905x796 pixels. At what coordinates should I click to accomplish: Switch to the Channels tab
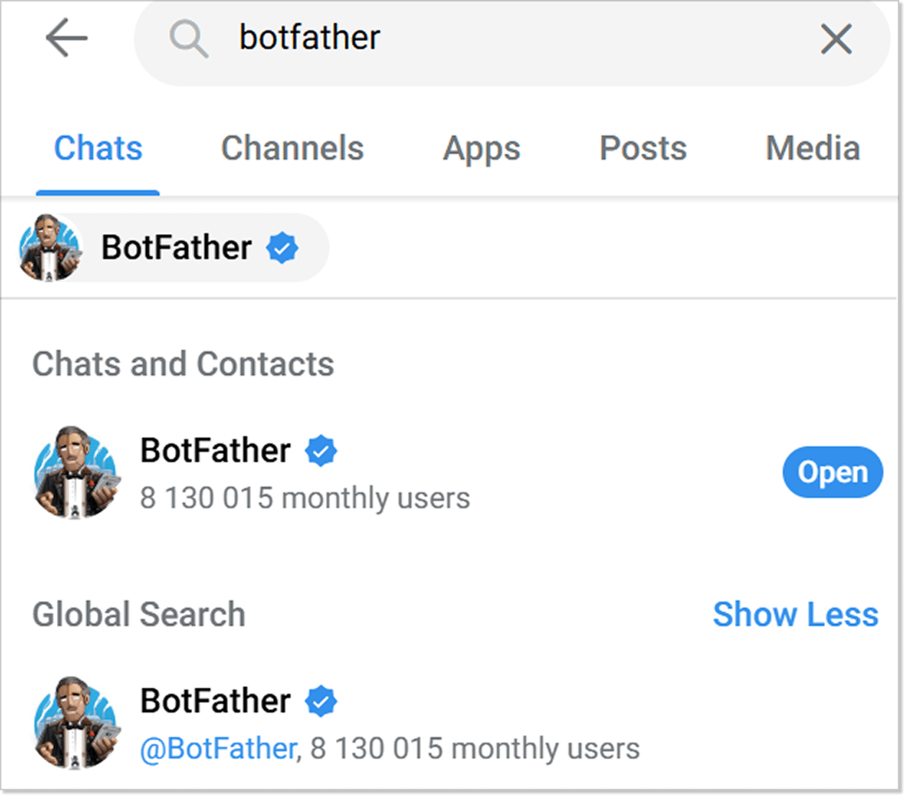(x=292, y=148)
